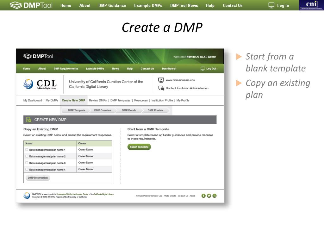This screenshot has height=243, width=324.
Task: Check Data management plan name 1
Action: (x=27, y=150)
